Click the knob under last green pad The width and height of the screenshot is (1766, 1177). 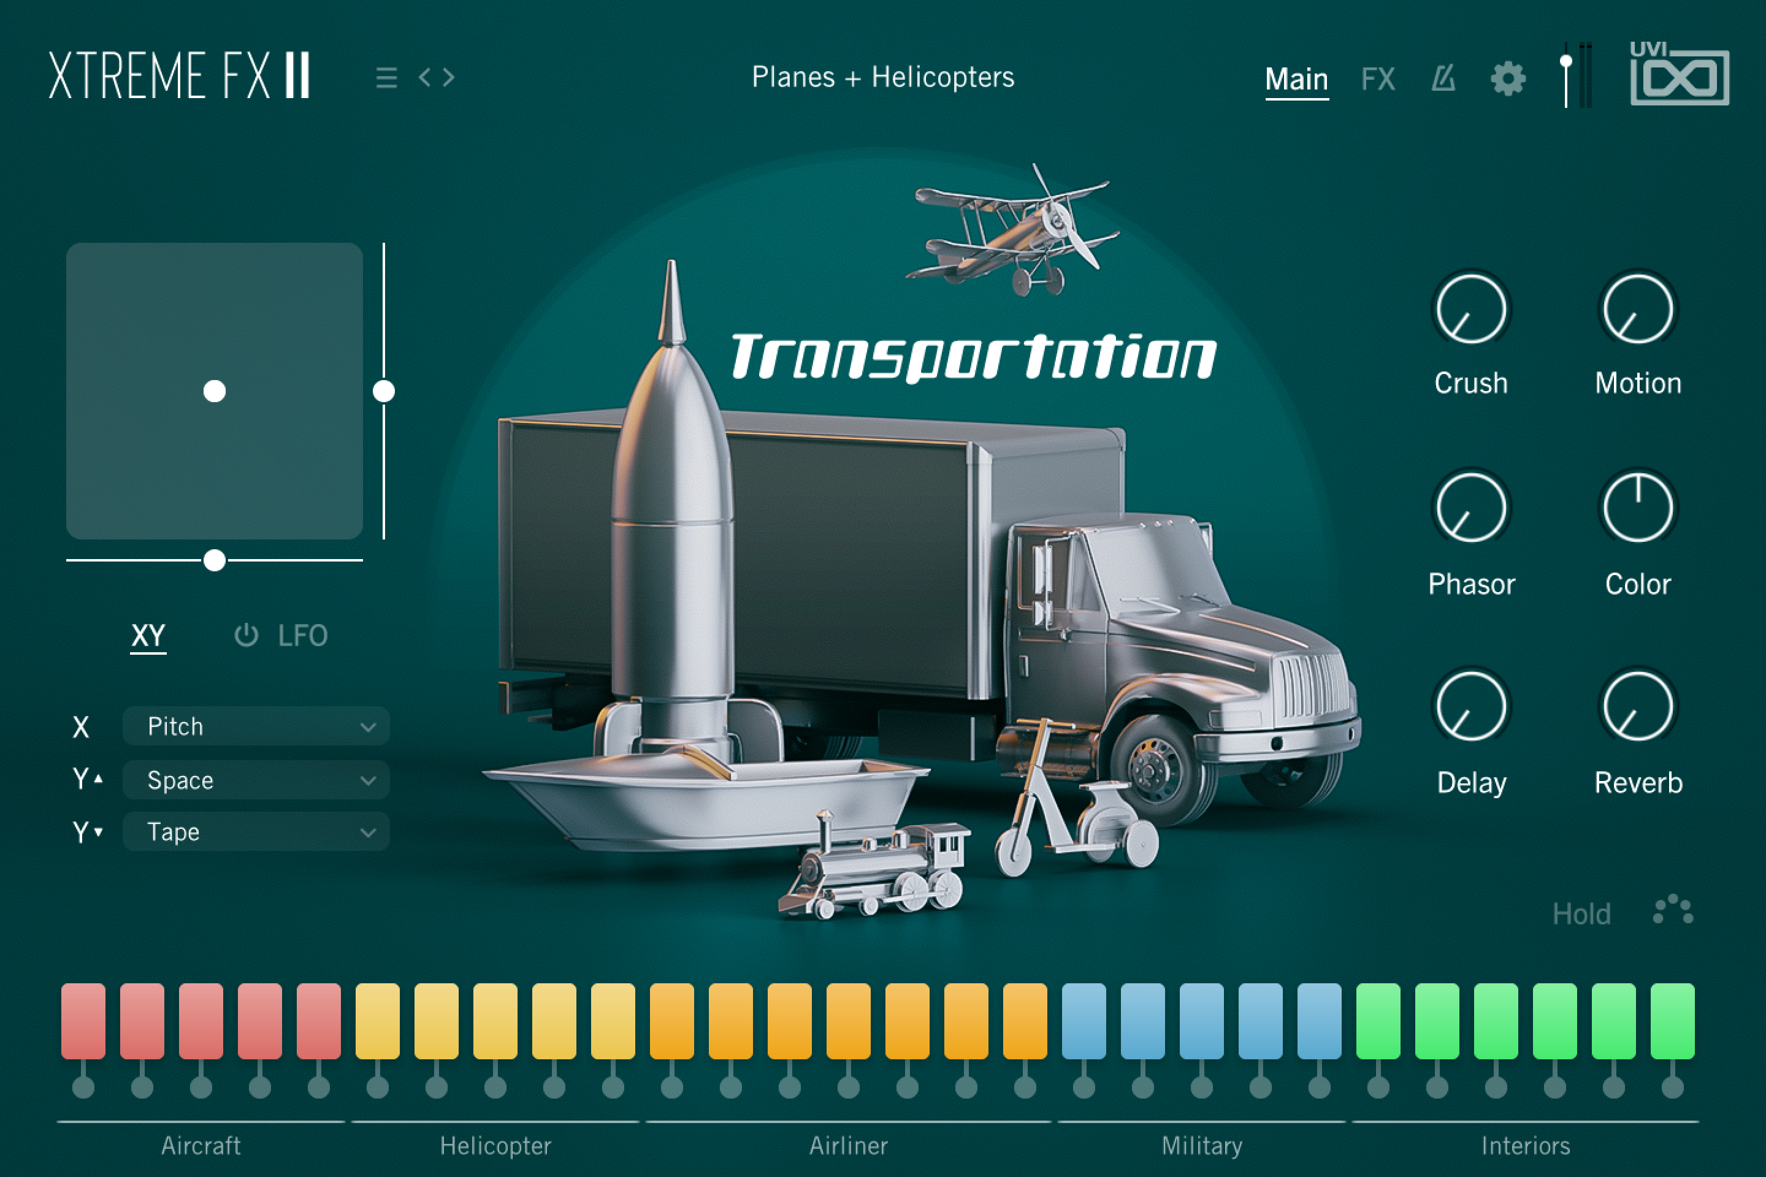click(1672, 1086)
